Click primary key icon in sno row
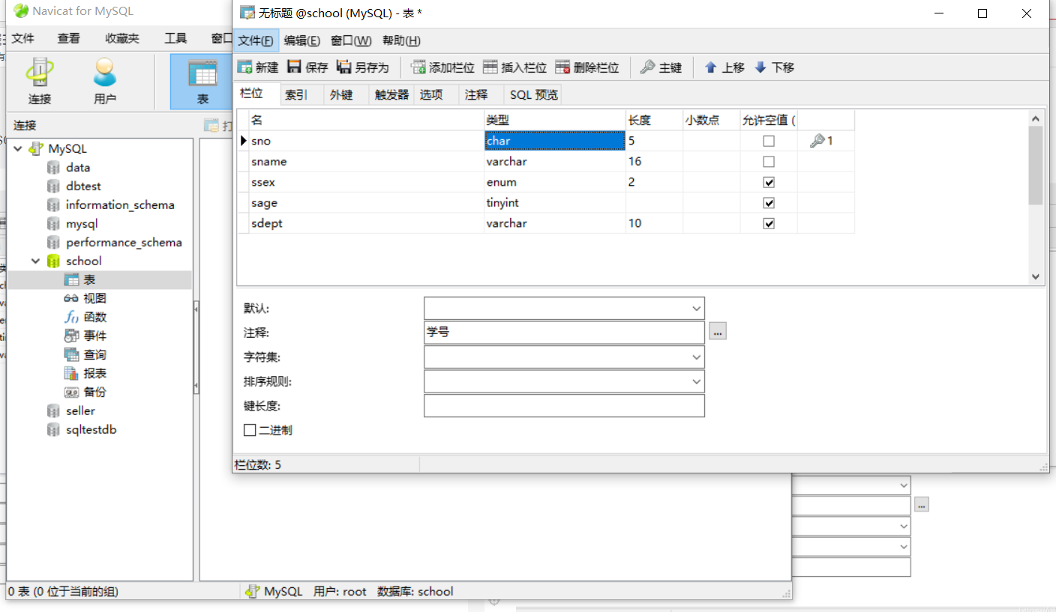Screen dimensions: 1056x612 point(817,141)
